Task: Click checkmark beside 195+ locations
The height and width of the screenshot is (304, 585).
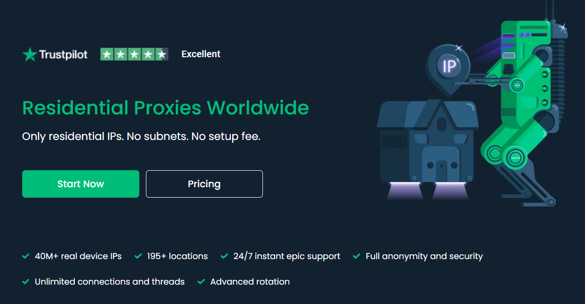Action: coord(138,256)
